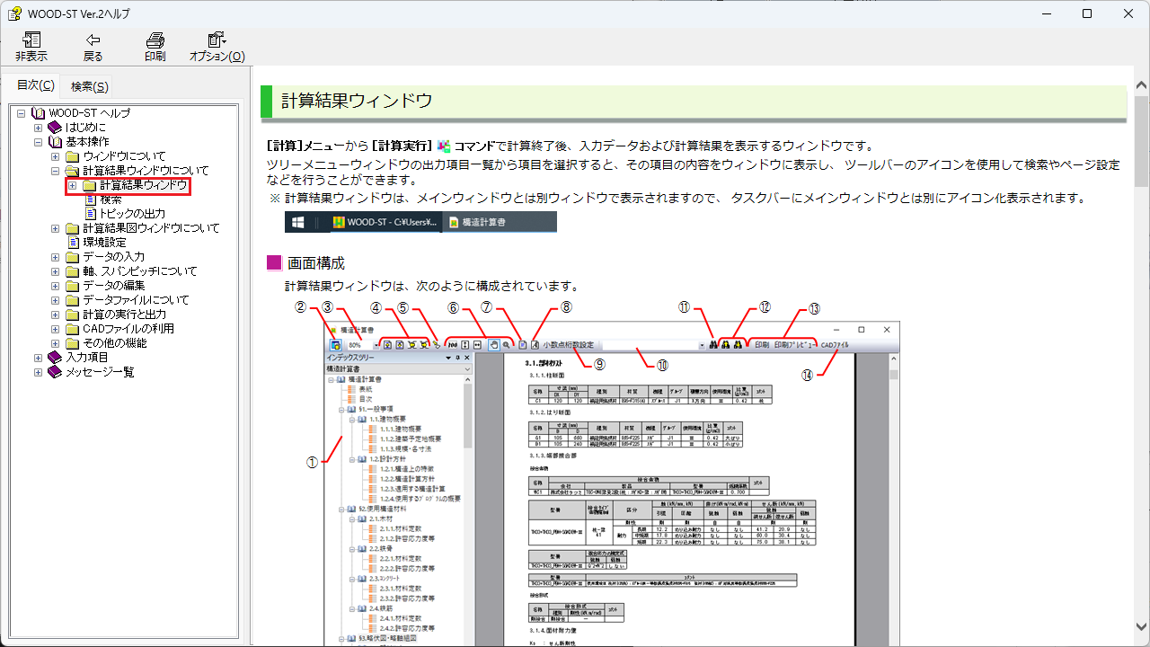Click the WOOD-ST ヘルプ root book icon

[38, 113]
